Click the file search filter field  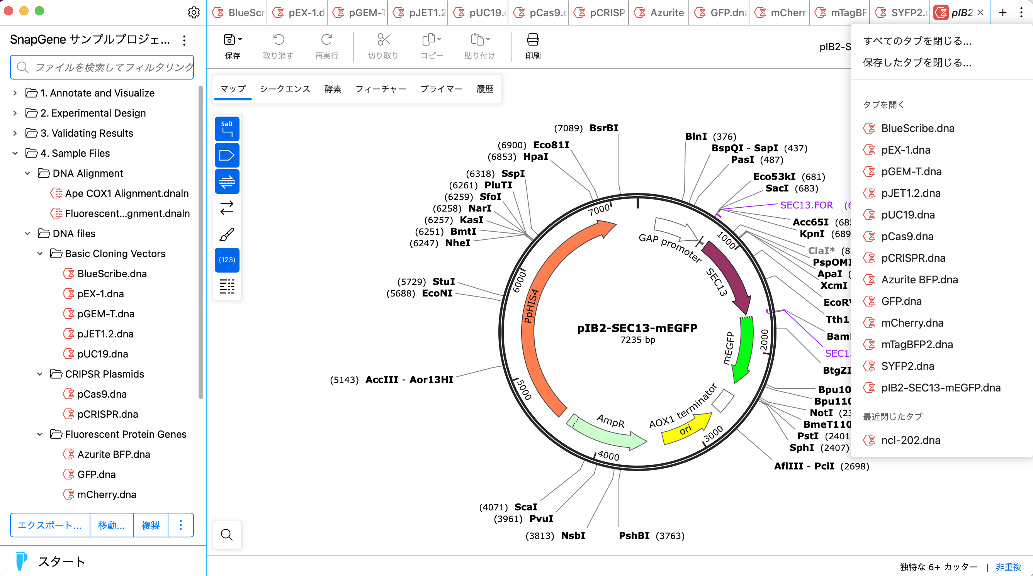pyautogui.click(x=102, y=67)
